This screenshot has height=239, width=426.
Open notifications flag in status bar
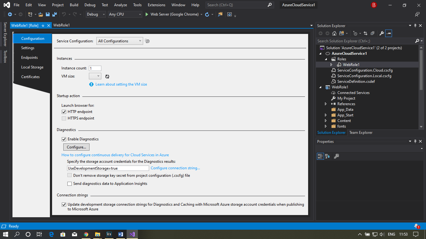pos(416,226)
